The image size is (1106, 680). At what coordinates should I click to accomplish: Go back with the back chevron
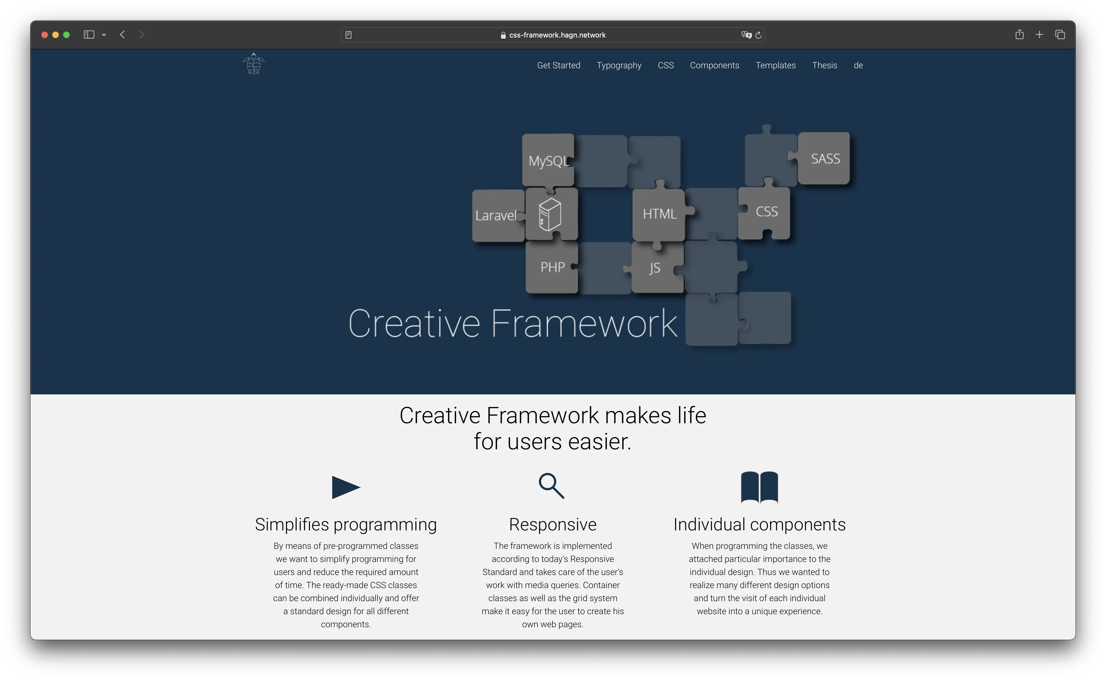click(122, 35)
